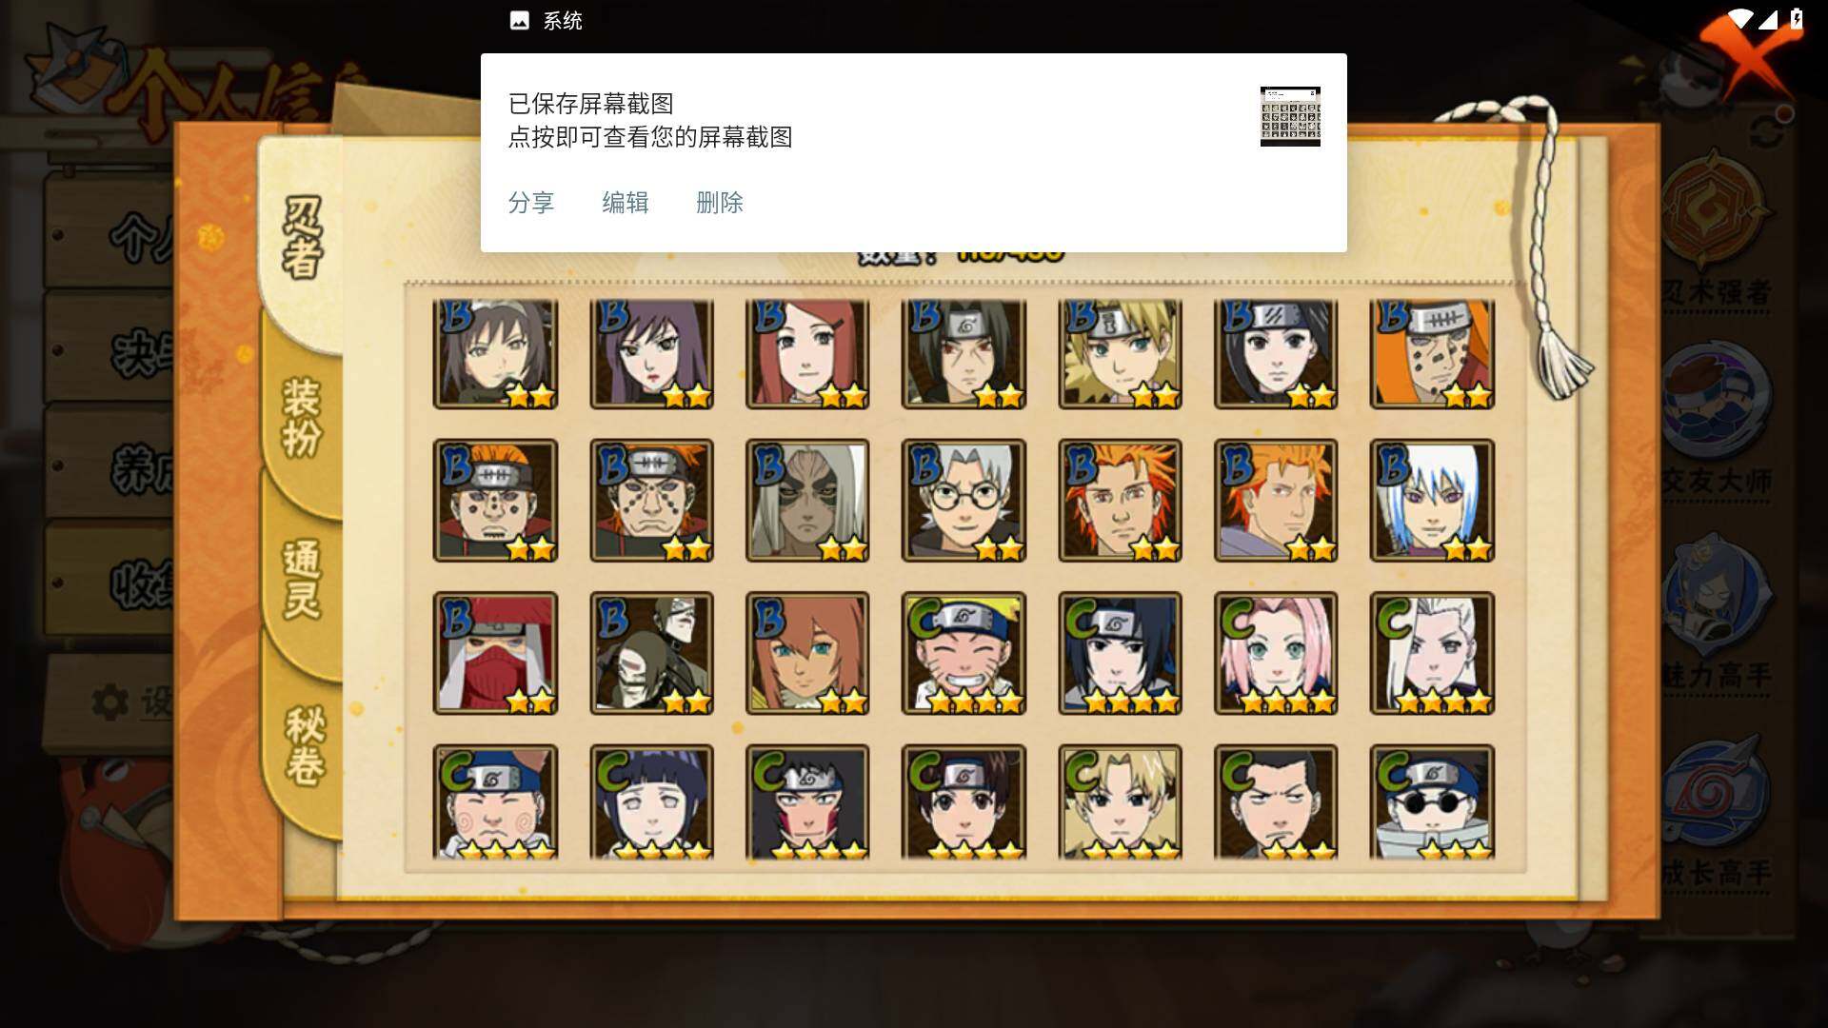Tap 分享 in the screenshot notification
1828x1028 pixels.
(531, 203)
